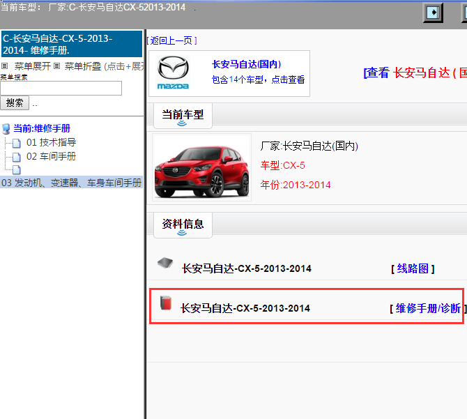Select 当前:维修手册 tree root
The width and height of the screenshot is (467, 419).
[42, 129]
